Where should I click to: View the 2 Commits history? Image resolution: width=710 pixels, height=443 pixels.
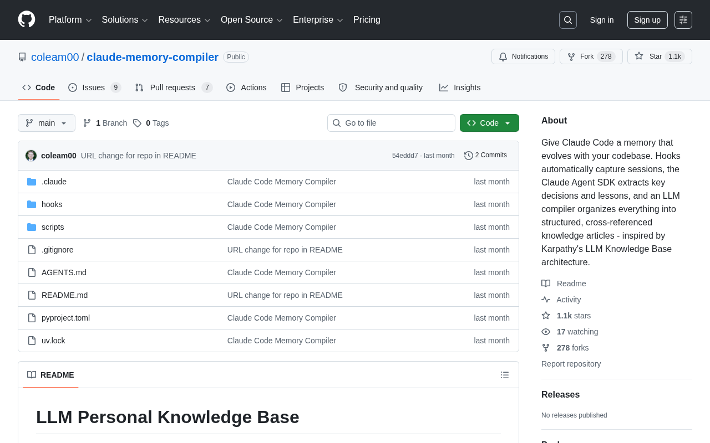(x=486, y=156)
